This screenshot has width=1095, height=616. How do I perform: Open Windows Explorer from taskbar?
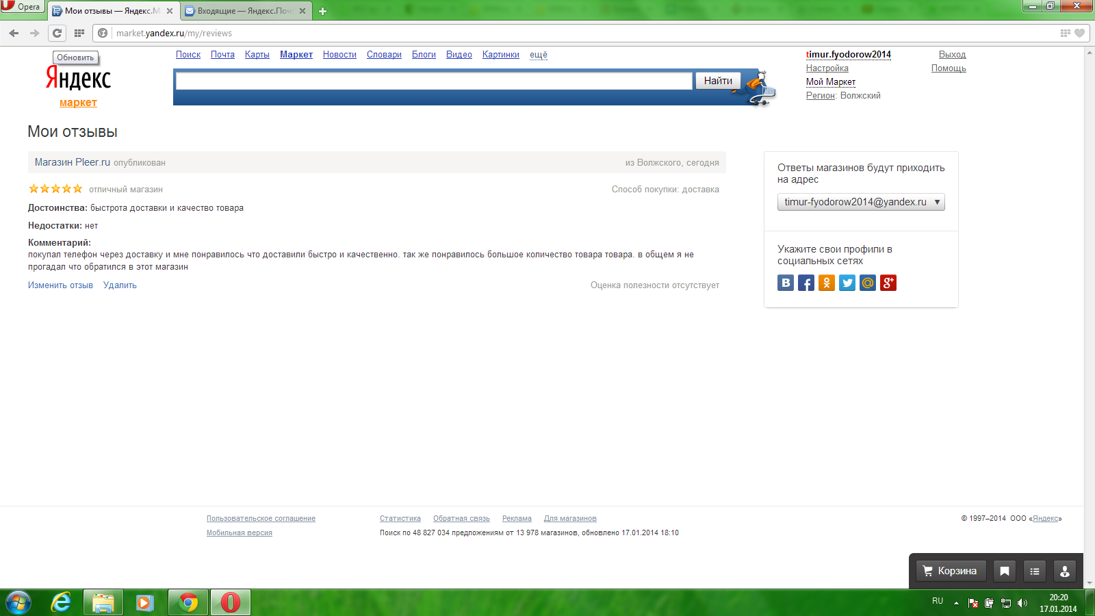103,603
